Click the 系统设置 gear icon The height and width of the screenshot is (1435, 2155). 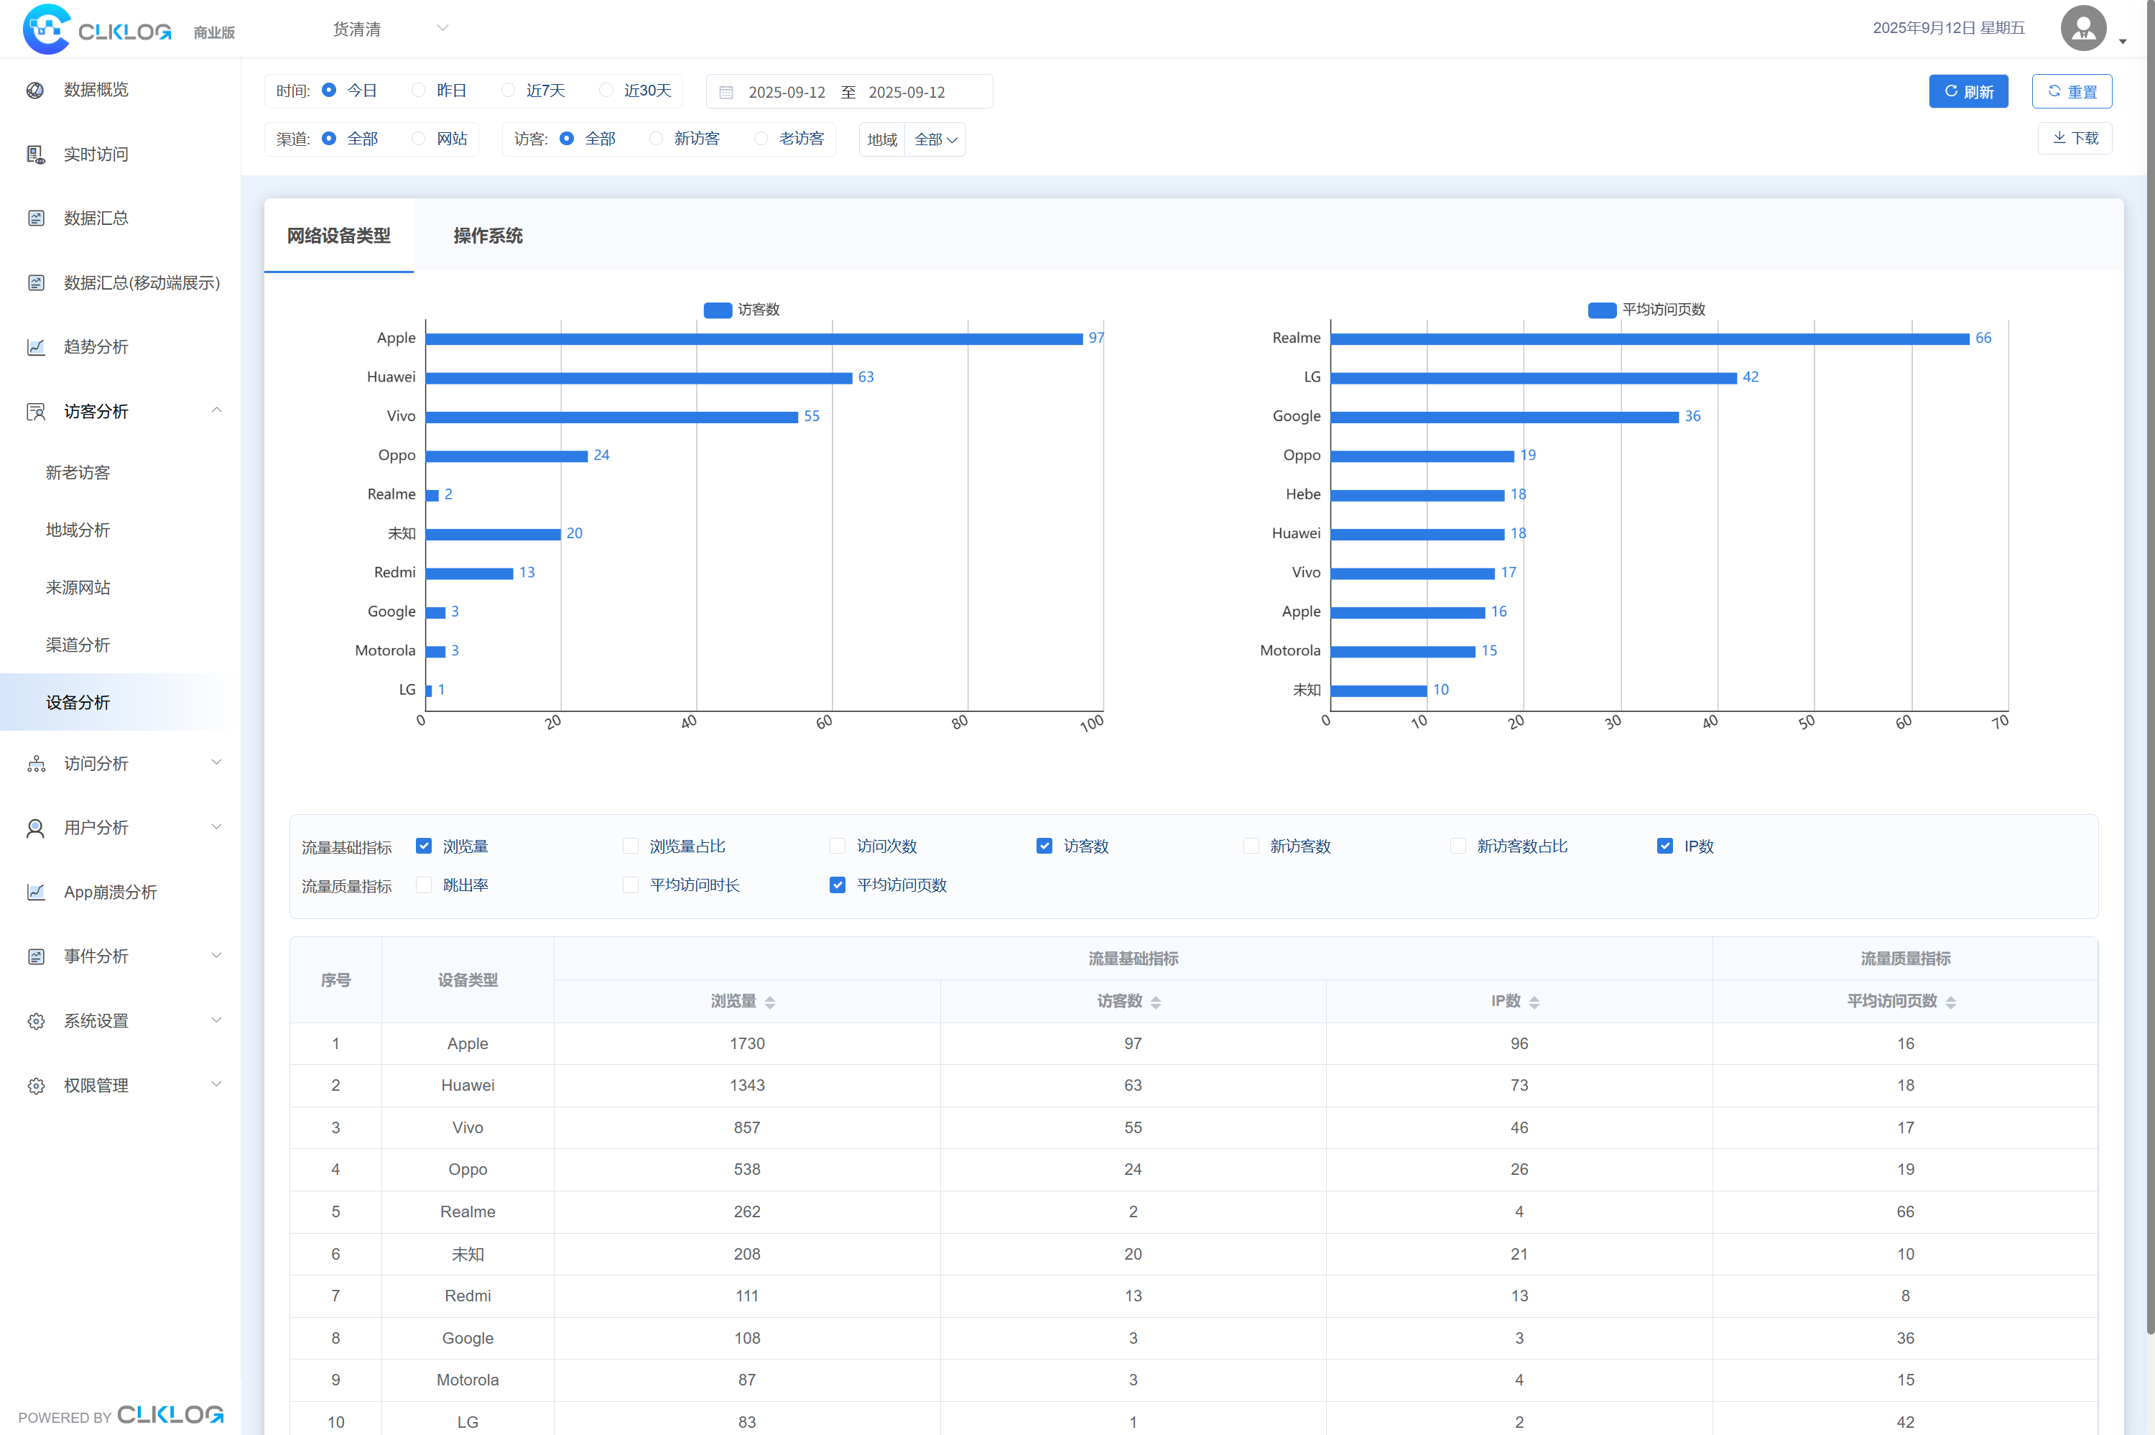pos(36,1021)
